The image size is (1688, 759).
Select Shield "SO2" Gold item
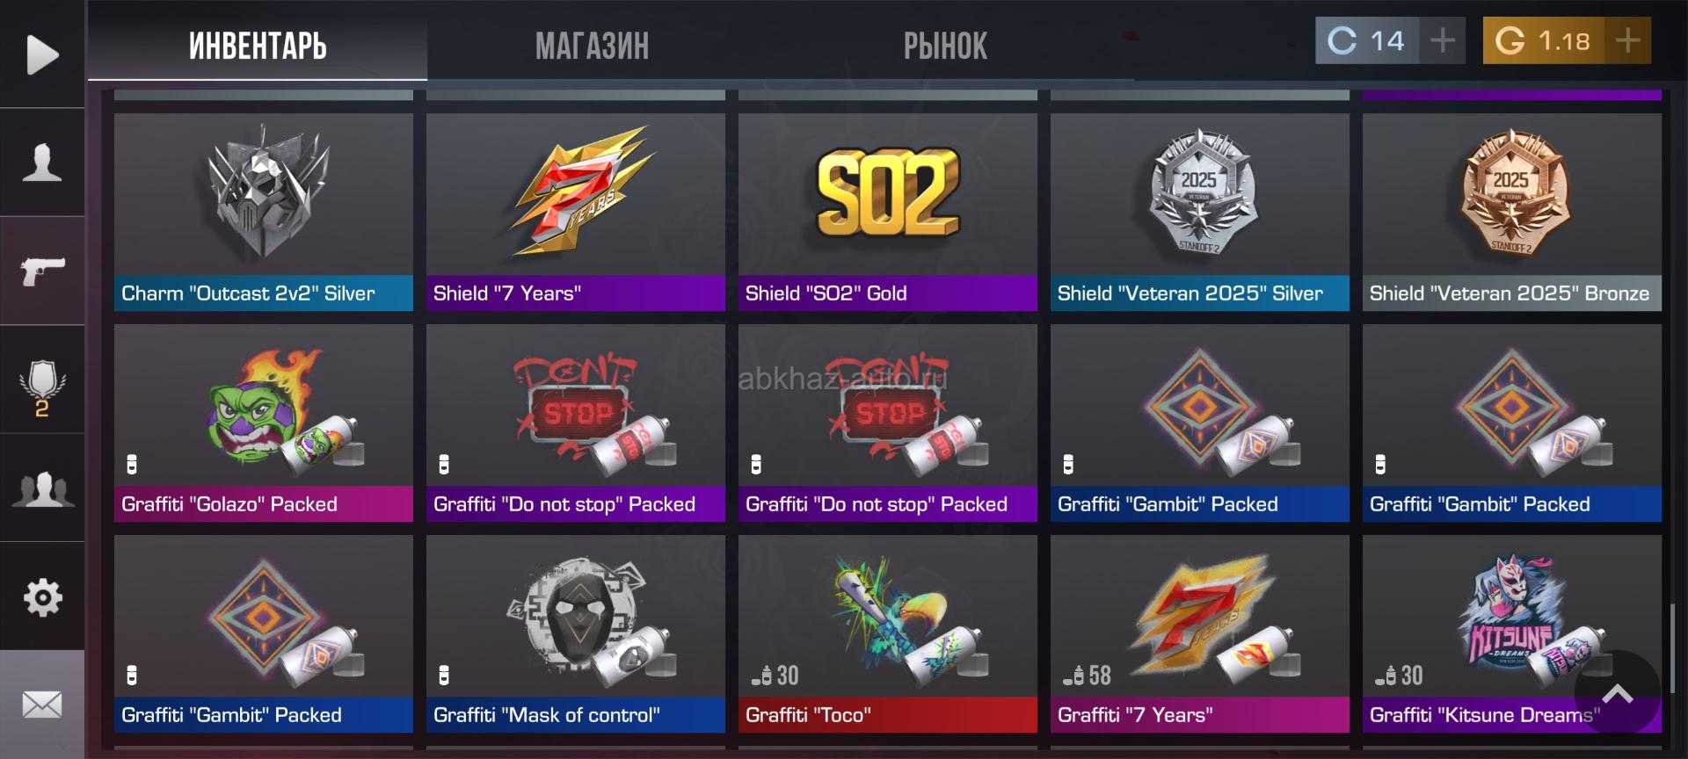[x=888, y=212]
